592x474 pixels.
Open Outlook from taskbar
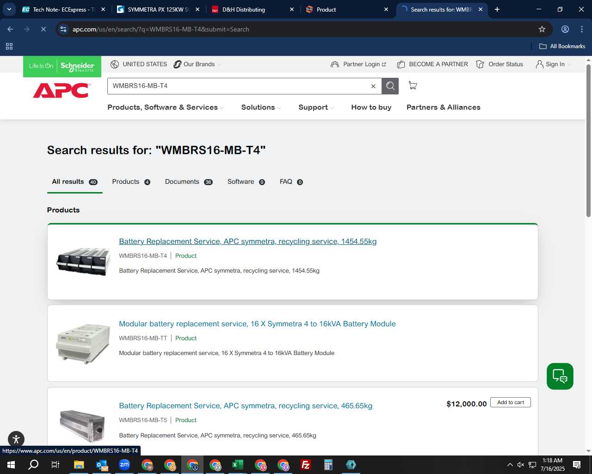(x=101, y=465)
